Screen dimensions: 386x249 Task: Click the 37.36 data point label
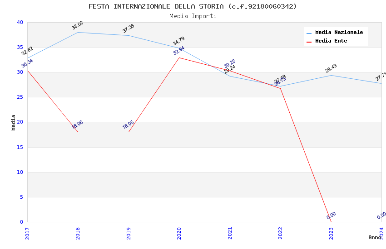[129, 29]
